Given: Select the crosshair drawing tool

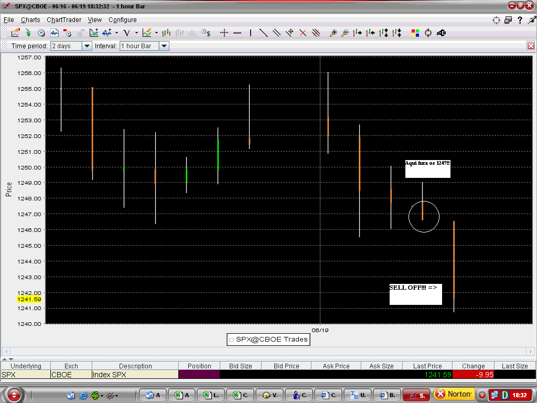Looking at the screenshot, I should pyautogui.click(x=224, y=33).
